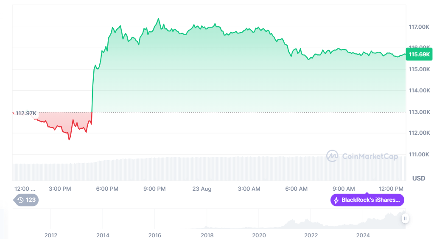Viewport: 434px width, 239px height.
Task: Click the clock history icon in the 123 badge
Action: [x=20, y=200]
